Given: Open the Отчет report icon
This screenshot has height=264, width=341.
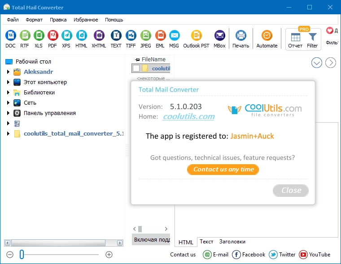Looking at the screenshot, I should (295, 37).
